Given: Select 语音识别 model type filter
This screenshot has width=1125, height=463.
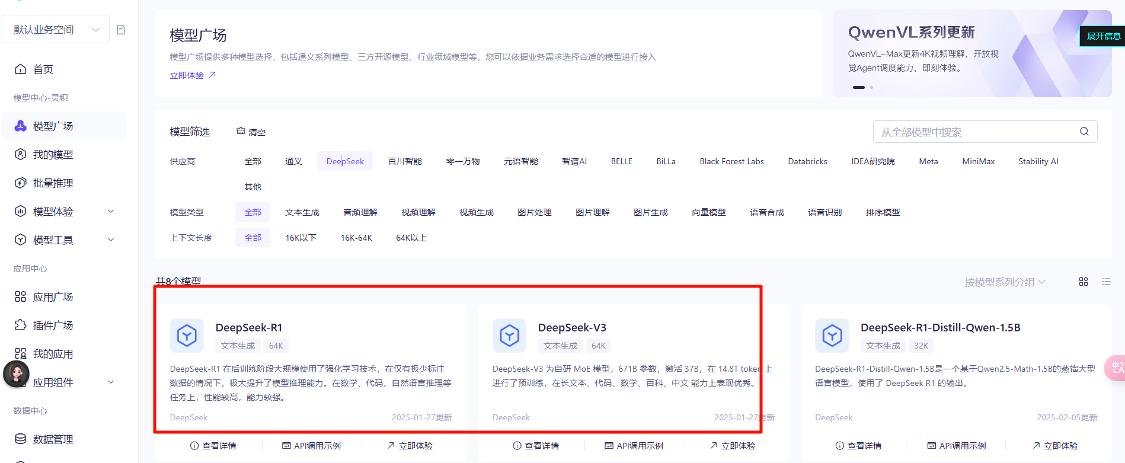Looking at the screenshot, I should (x=824, y=212).
